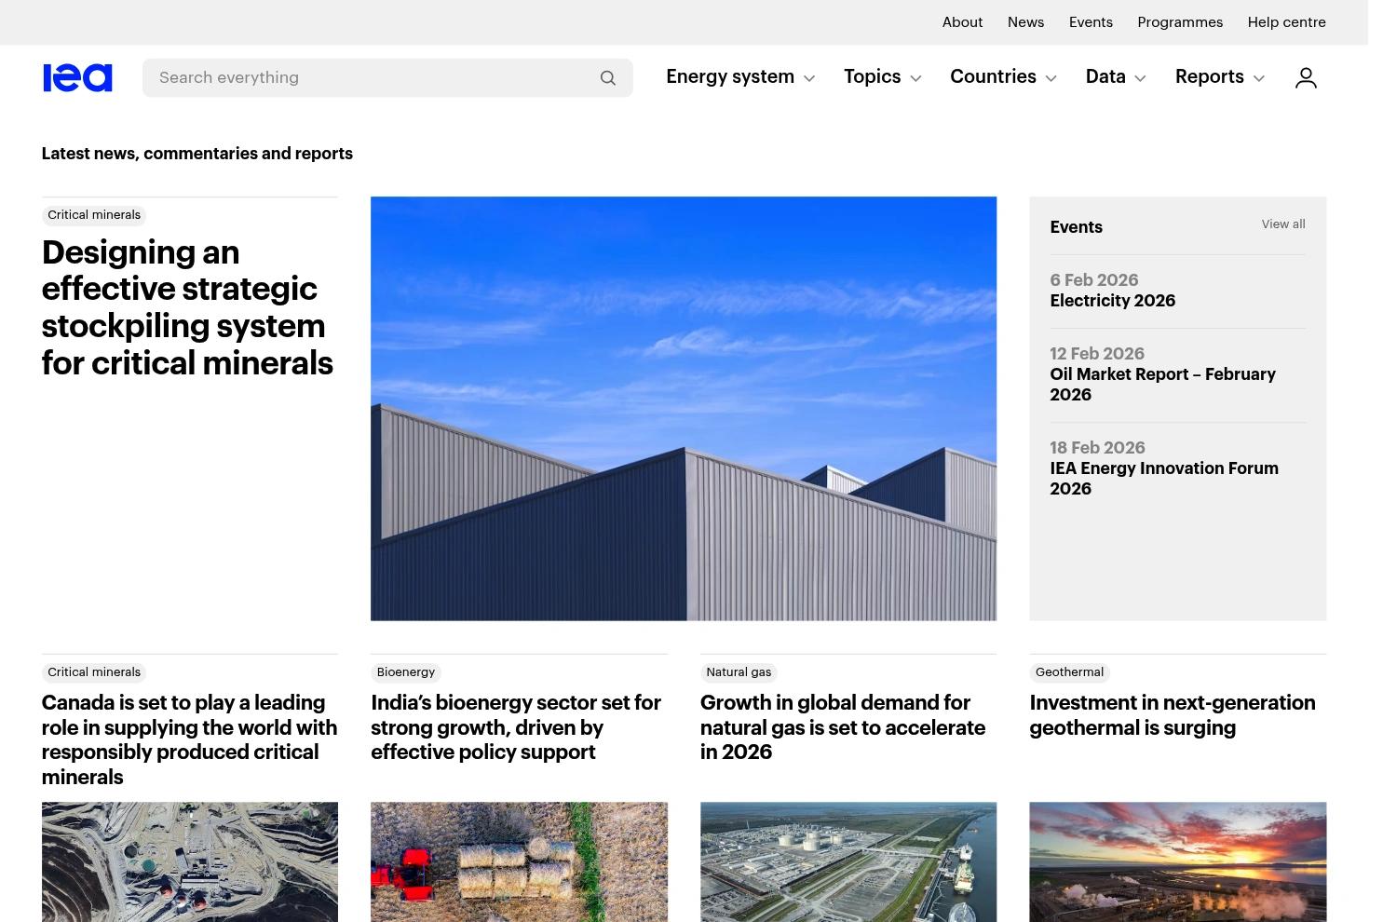Open India's bioenergy sector article
The height and width of the screenshot is (922, 1383).
click(x=516, y=727)
